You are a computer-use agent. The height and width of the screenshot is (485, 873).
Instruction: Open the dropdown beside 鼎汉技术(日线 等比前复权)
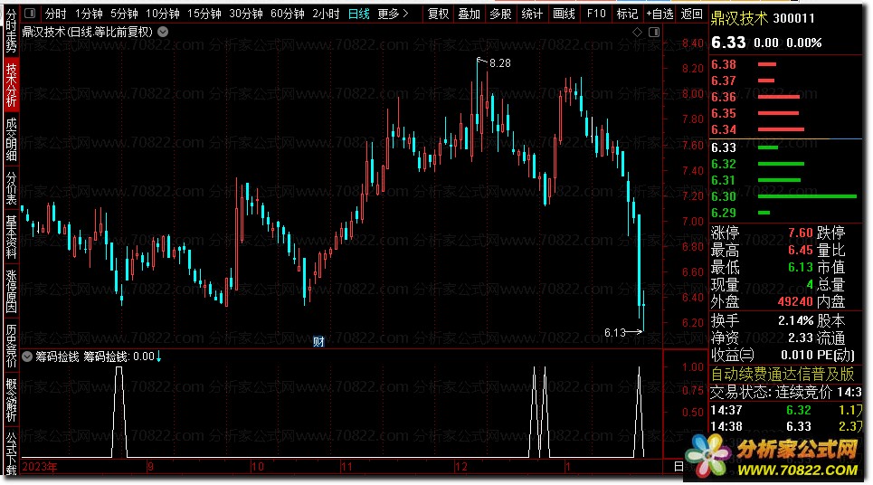(x=163, y=32)
